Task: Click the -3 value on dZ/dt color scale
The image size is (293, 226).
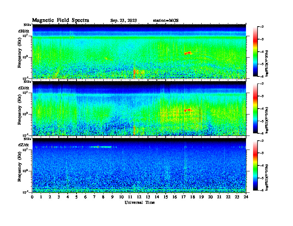Action: click(262, 153)
